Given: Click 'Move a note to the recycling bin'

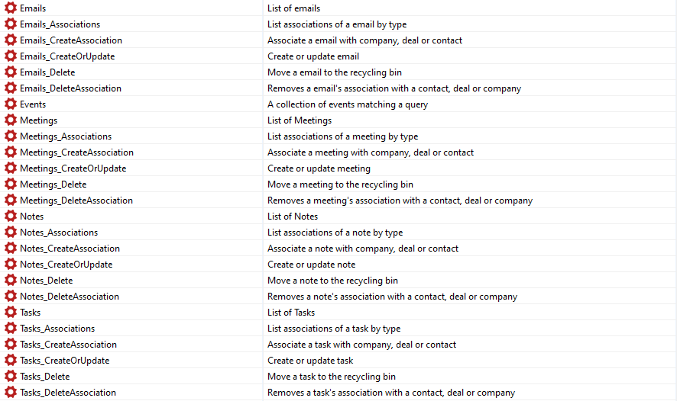Looking at the screenshot, I should [x=332, y=281].
